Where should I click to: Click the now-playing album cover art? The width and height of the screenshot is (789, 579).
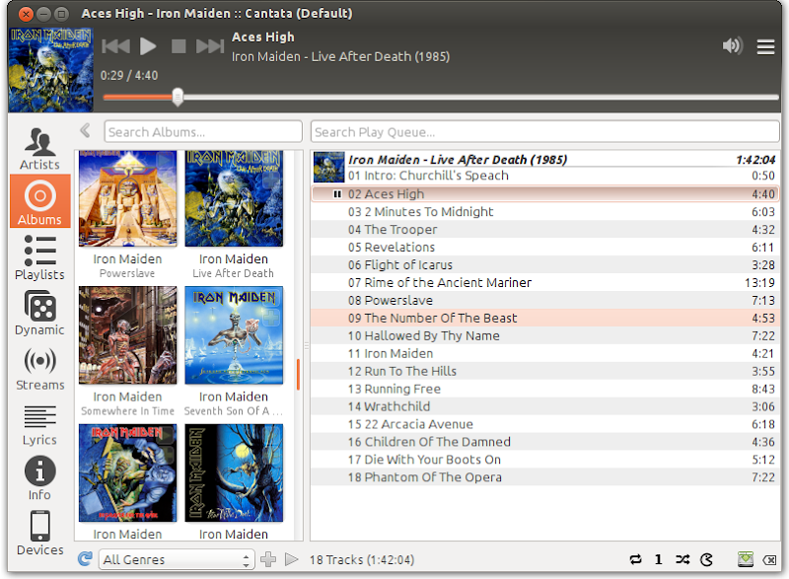pyautogui.click(x=51, y=69)
